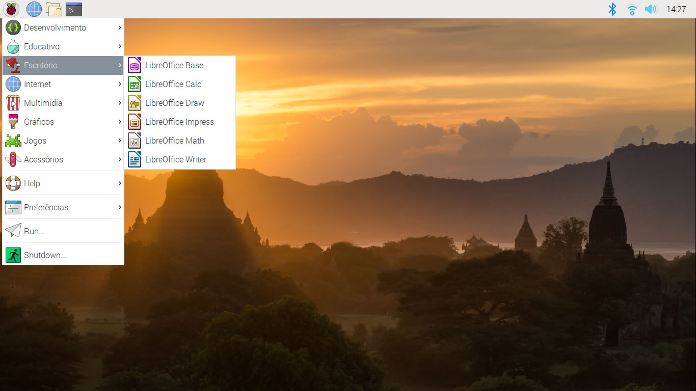This screenshot has width=696, height=391.
Task: Expand the Help submenu arrow
Action: pos(120,183)
